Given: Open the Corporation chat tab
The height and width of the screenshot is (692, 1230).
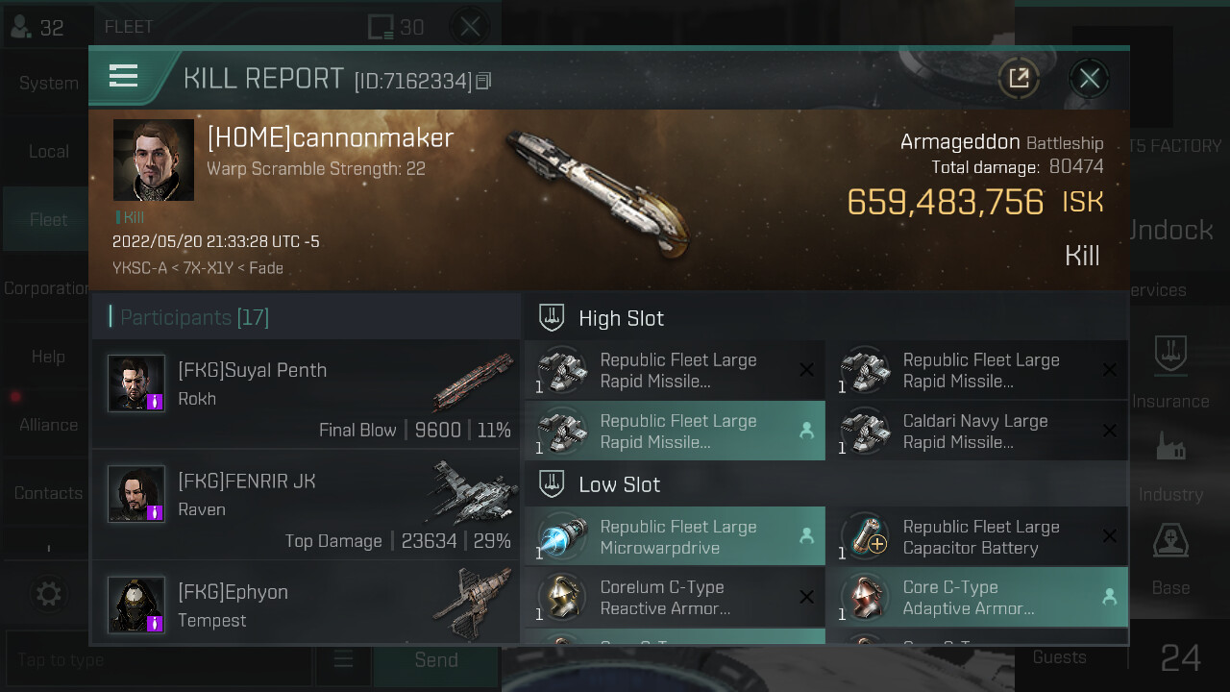Looking at the screenshot, I should coord(48,288).
